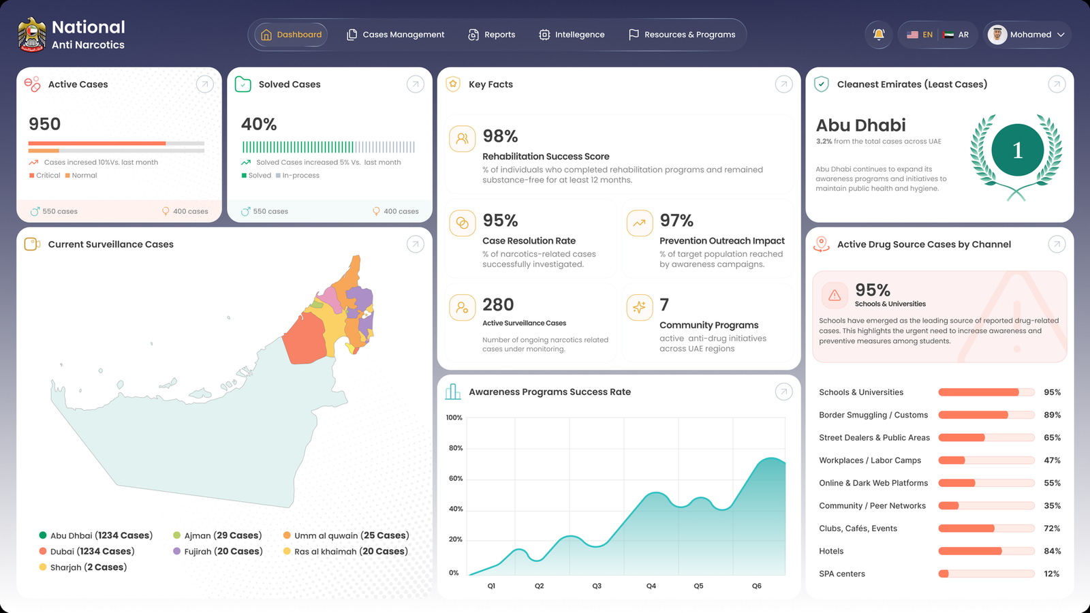The image size is (1090, 613).
Task: Click the 400 cases link in Active Cases
Action: click(185, 211)
